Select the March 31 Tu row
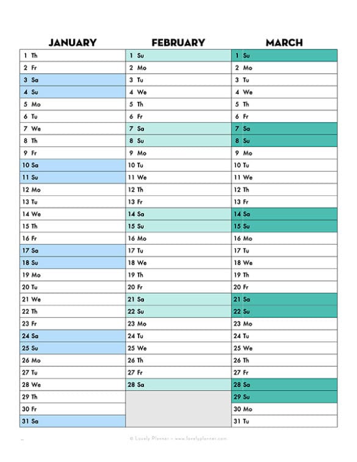Viewport: 357px width, 462px height. (x=284, y=421)
